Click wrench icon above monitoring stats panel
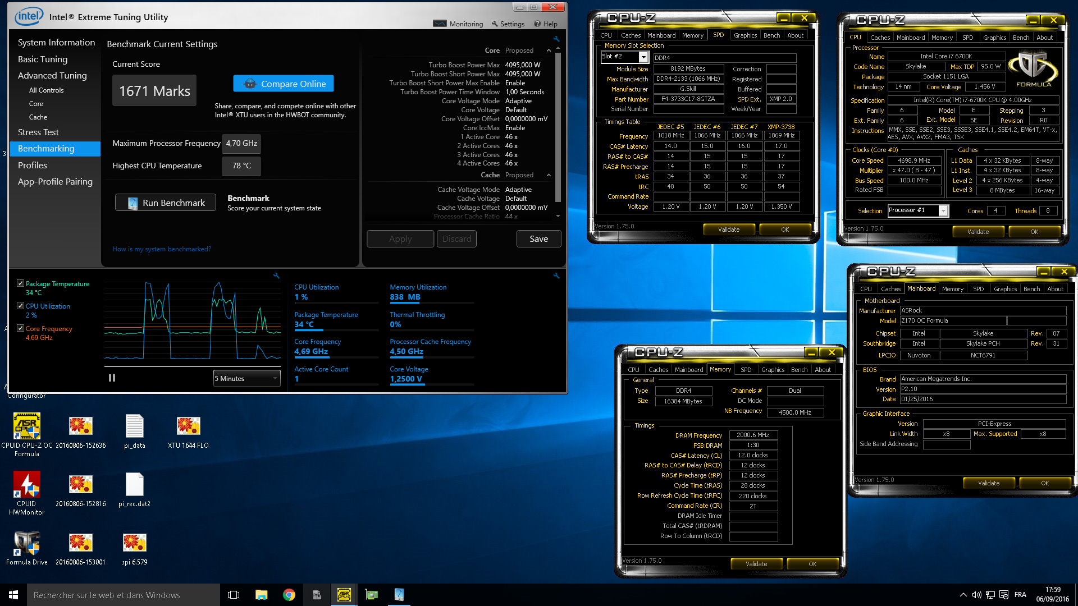This screenshot has width=1078, height=606. click(556, 276)
